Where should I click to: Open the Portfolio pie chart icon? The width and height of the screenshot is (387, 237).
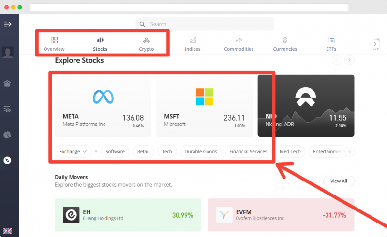tap(7, 135)
